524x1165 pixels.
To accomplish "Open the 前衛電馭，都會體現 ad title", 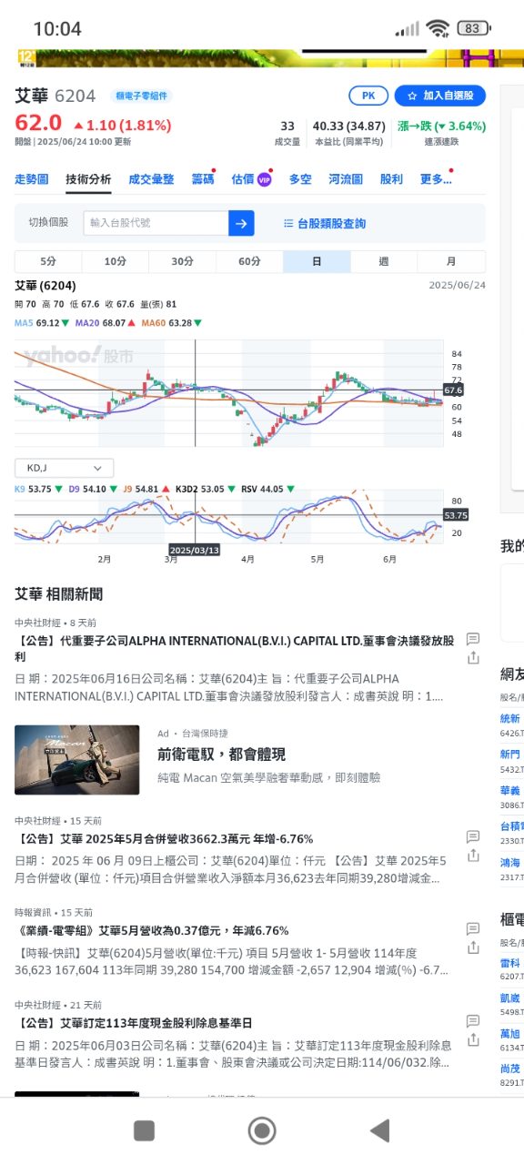I will (221, 755).
